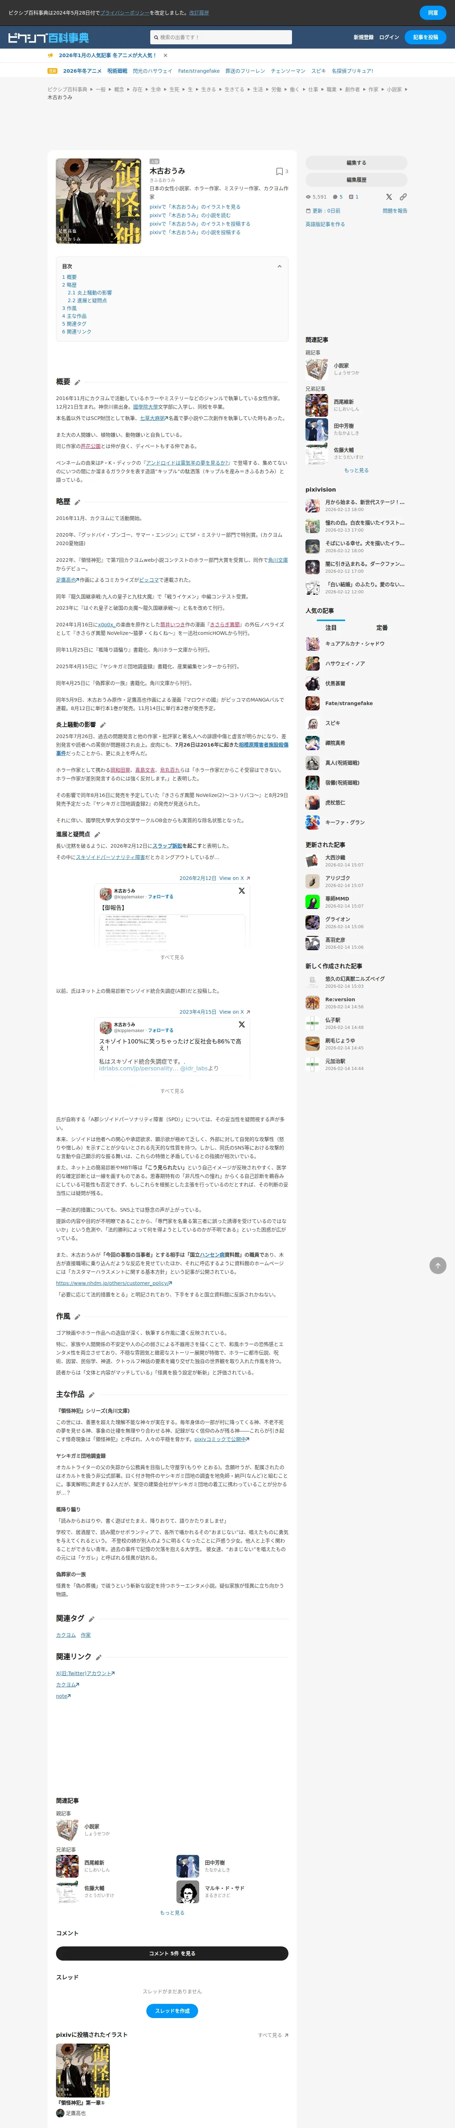Screen dimensions: 455x2128
Task: Edit 進展と疑問点 section pencil icon
Action: pyautogui.click(x=97, y=834)
